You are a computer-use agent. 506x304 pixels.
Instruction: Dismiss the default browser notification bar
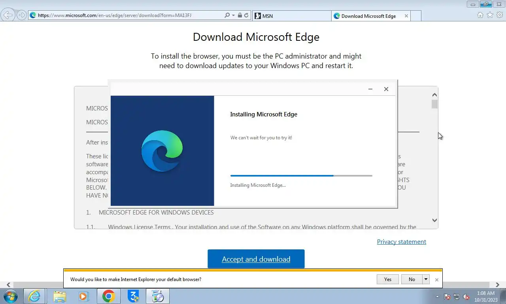pos(436,279)
